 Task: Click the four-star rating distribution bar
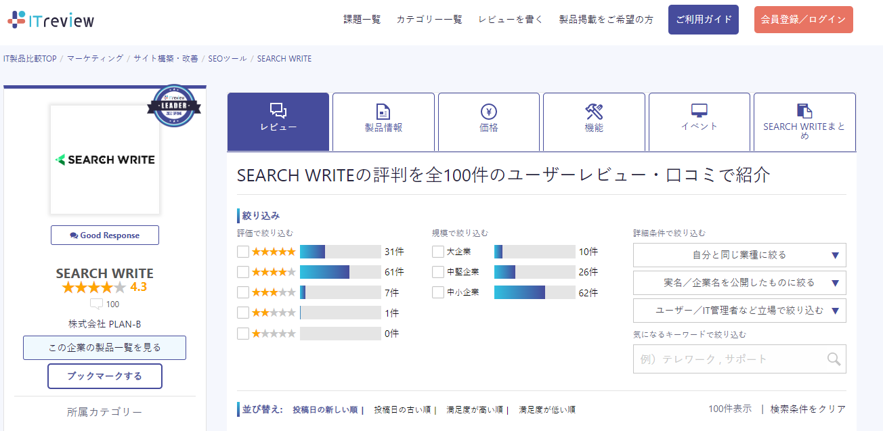click(x=341, y=272)
